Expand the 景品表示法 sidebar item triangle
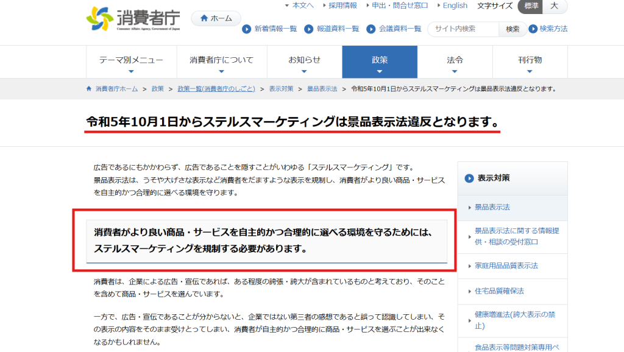Image resolution: width=624 pixels, height=352 pixels. pyautogui.click(x=469, y=208)
